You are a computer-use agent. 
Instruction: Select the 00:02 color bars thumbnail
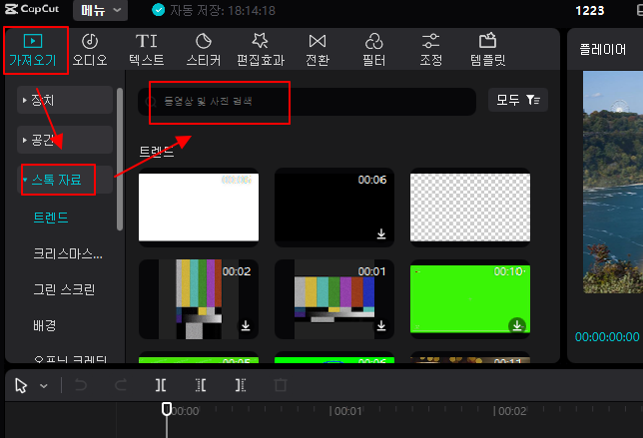pyautogui.click(x=199, y=299)
